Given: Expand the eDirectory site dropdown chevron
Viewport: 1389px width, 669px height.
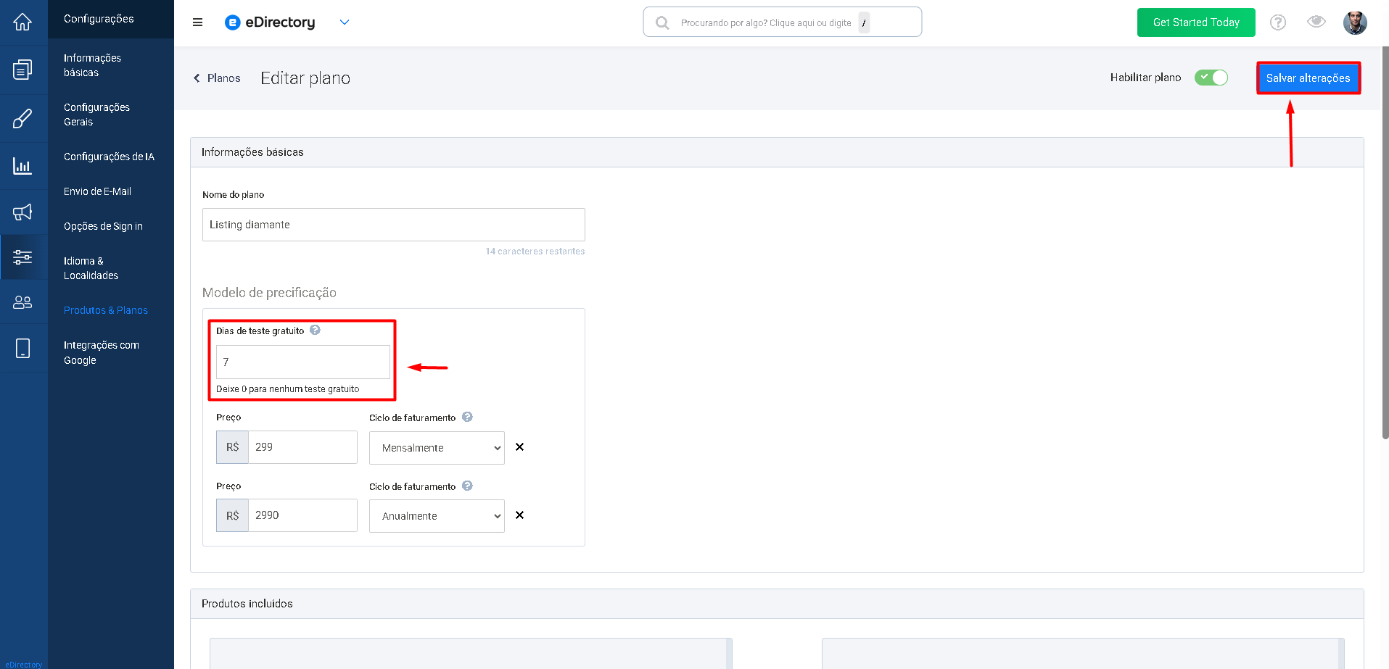Looking at the screenshot, I should coord(345,22).
